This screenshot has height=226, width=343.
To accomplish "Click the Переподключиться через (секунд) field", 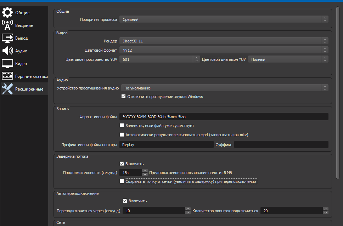I will 154,211.
